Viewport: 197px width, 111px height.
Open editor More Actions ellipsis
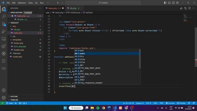coord(194,8)
